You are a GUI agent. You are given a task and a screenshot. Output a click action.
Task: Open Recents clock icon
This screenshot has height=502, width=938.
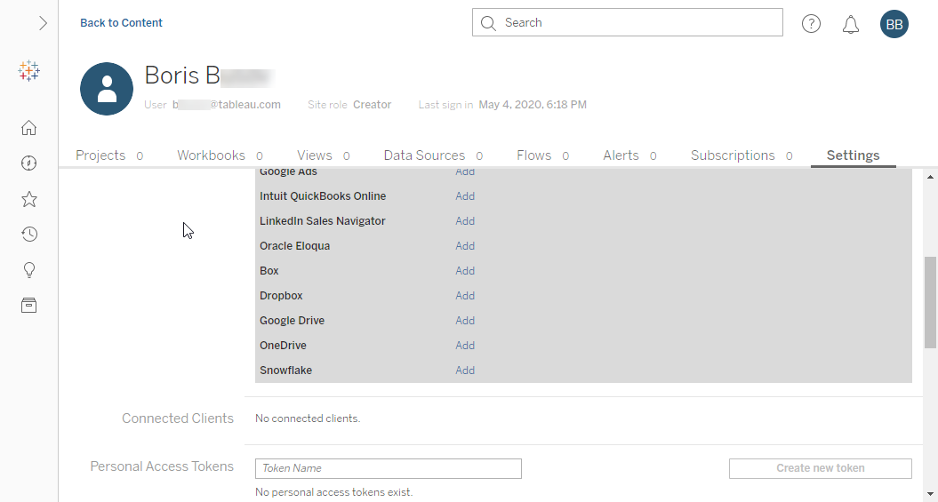pyautogui.click(x=28, y=235)
